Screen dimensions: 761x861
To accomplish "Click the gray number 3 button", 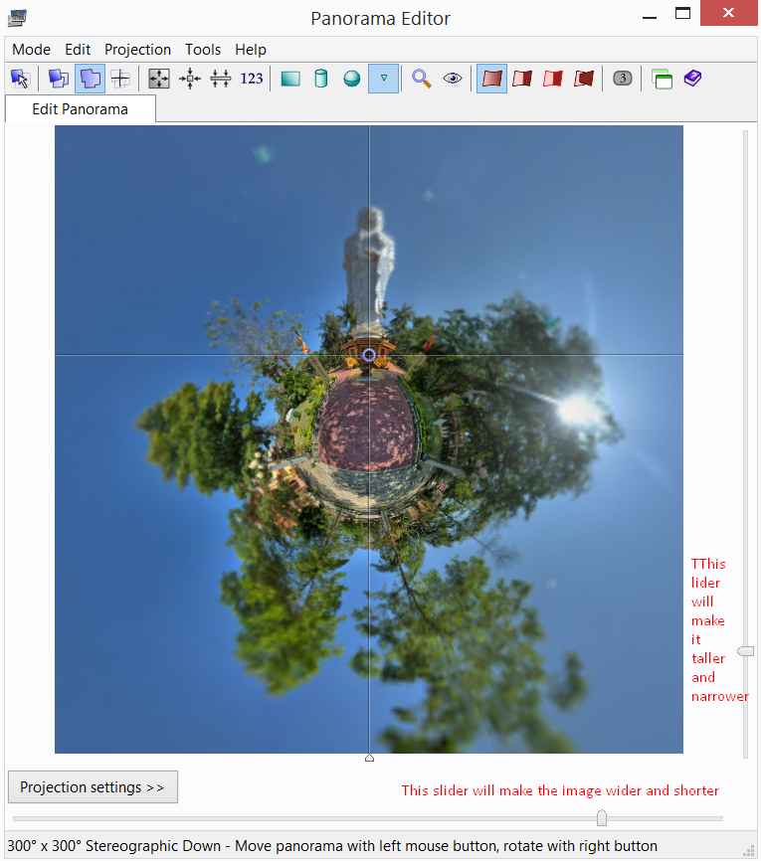I will [623, 79].
